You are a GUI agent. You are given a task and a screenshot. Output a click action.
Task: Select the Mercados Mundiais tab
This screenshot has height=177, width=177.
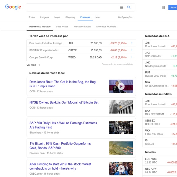tap(106, 27)
